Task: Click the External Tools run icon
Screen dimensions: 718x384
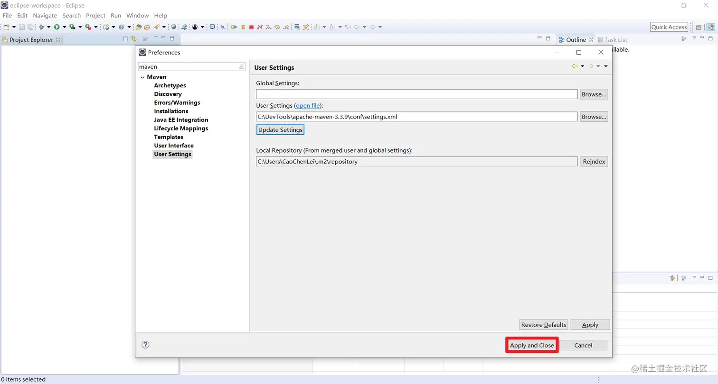Action: [x=88, y=27]
